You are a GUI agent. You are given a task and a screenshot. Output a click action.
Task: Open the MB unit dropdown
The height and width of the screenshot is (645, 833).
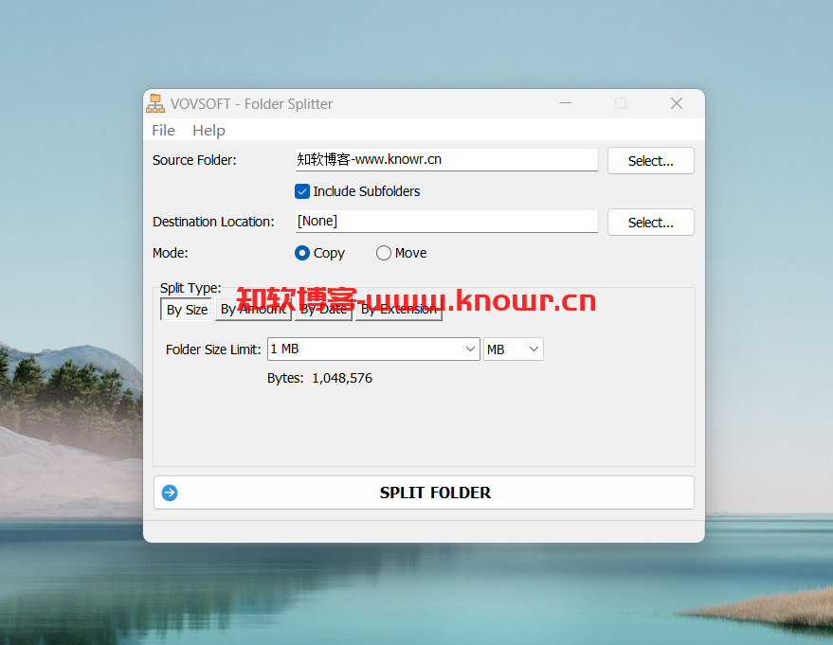[514, 349]
